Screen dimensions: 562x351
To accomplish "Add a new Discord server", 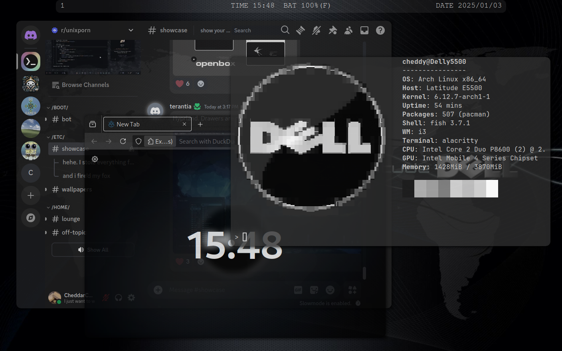I will coord(31,195).
